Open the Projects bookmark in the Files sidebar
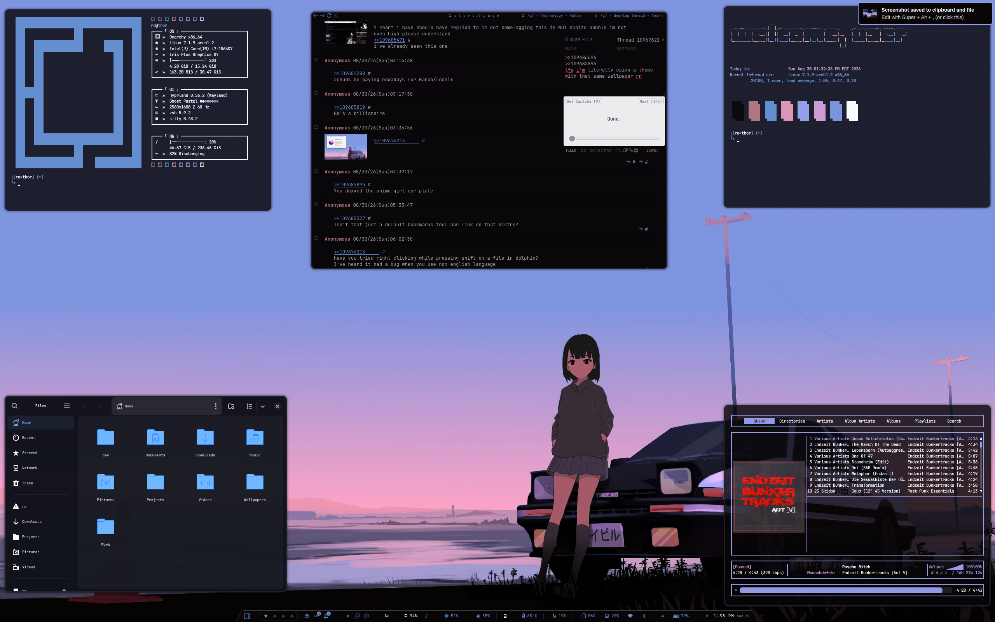995x622 pixels. coord(41,537)
